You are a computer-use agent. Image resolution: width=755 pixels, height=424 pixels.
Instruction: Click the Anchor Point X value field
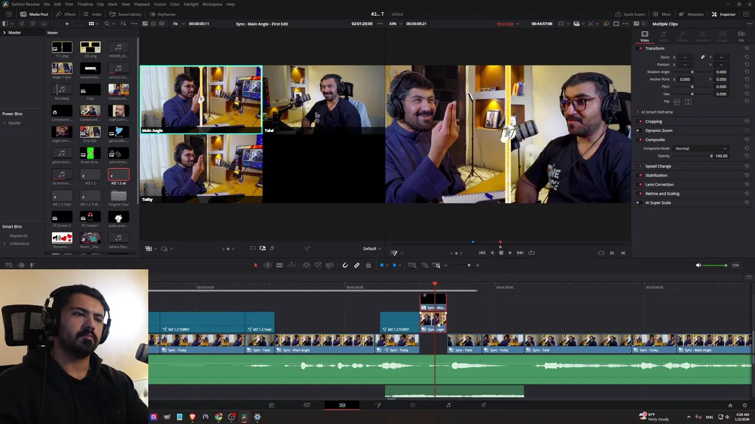(x=685, y=79)
